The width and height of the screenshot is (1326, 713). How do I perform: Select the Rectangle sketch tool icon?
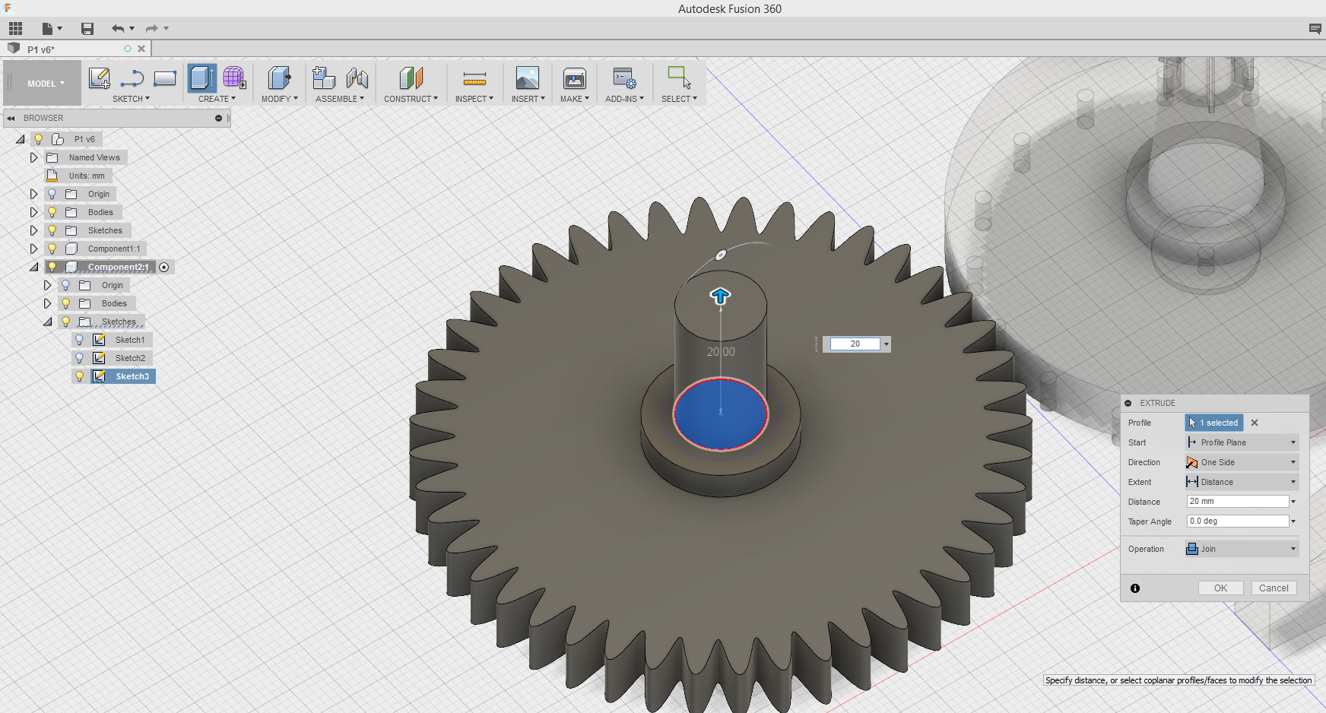(x=165, y=78)
